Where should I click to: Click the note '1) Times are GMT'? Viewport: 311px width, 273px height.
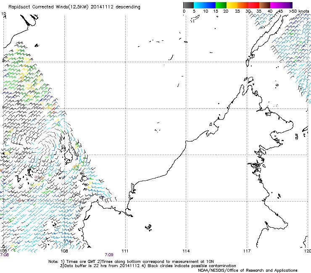pos(78,262)
